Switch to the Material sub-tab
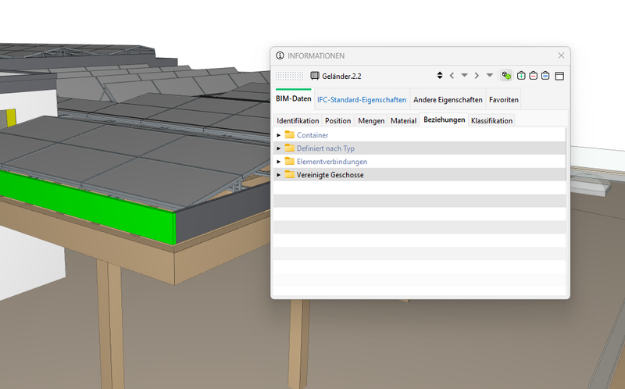Image resolution: width=625 pixels, height=389 pixels. [403, 121]
